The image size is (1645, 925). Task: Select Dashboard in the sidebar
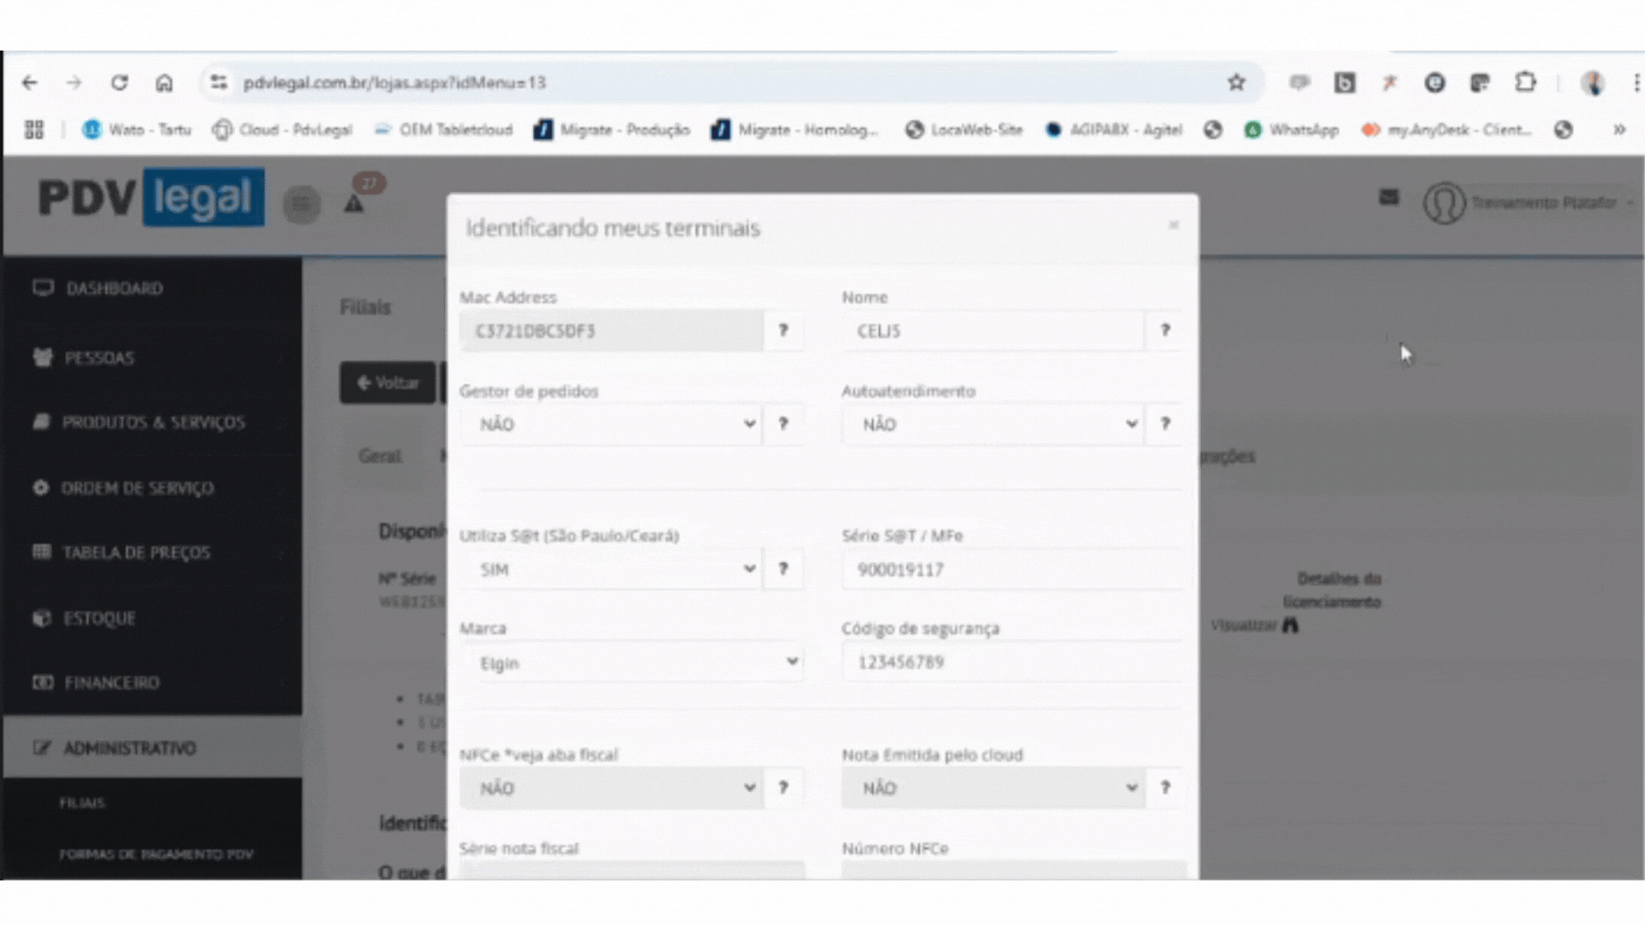(x=114, y=289)
